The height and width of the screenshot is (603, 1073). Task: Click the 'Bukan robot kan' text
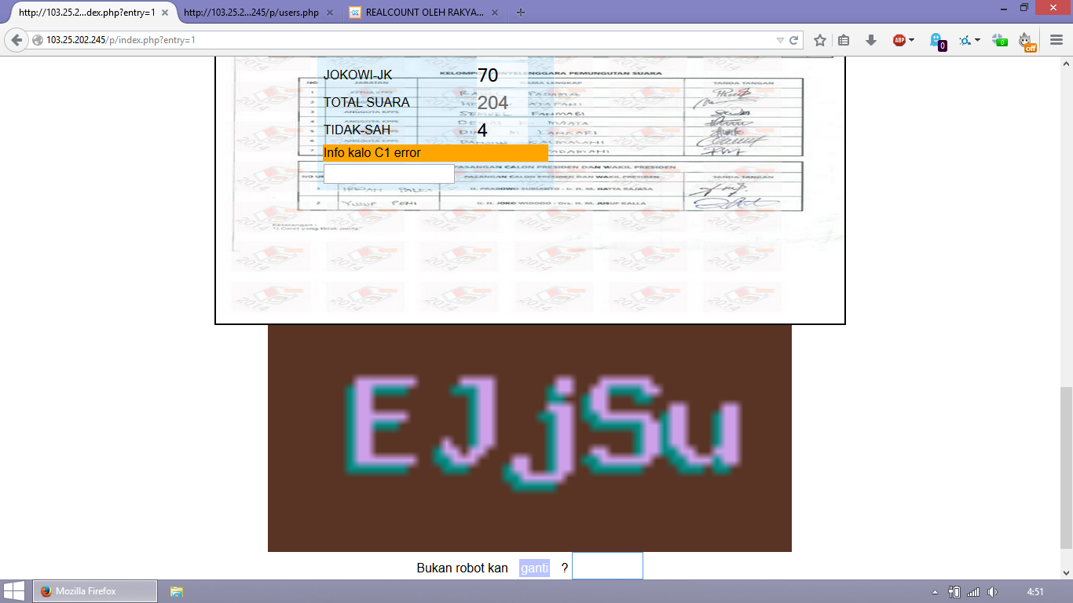(462, 568)
